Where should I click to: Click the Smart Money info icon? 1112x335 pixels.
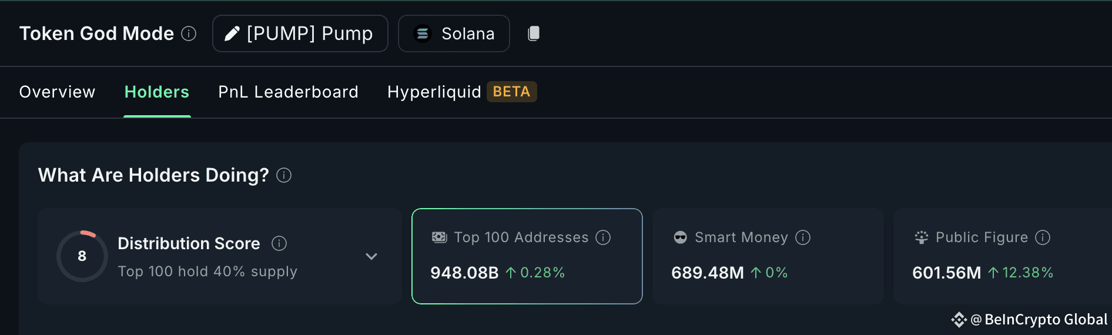click(x=803, y=237)
